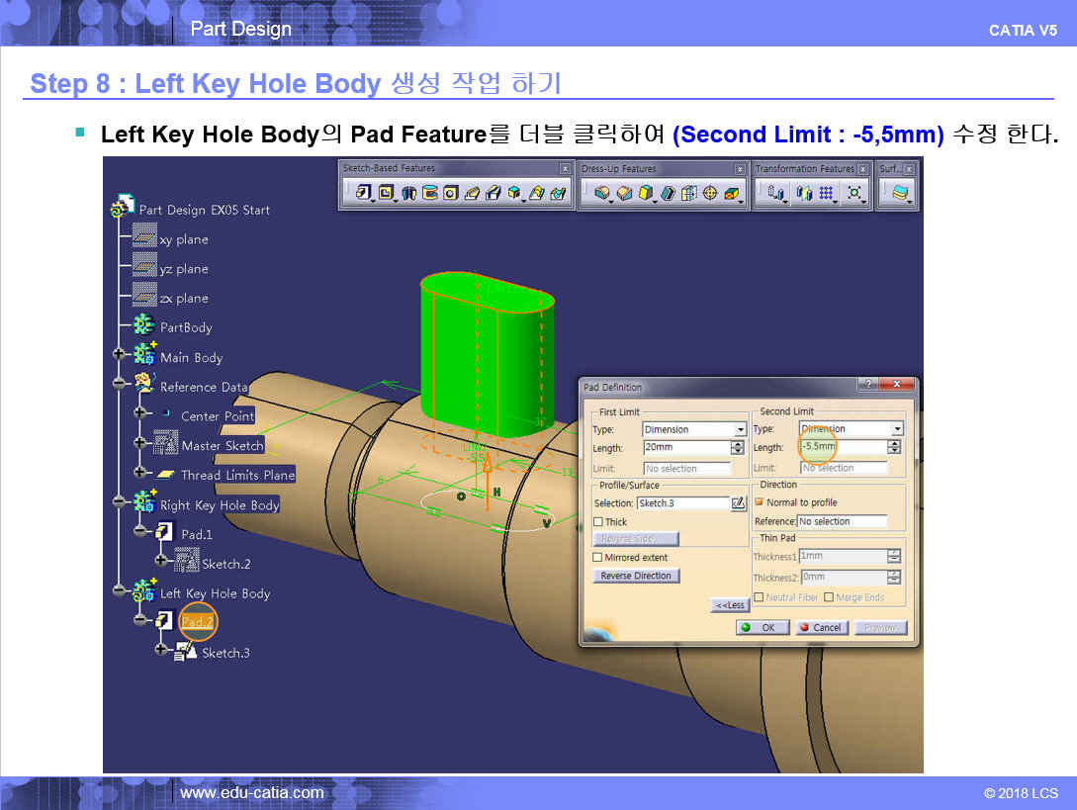Select the Shaft tool icon
1077x810 pixels.
point(408,193)
